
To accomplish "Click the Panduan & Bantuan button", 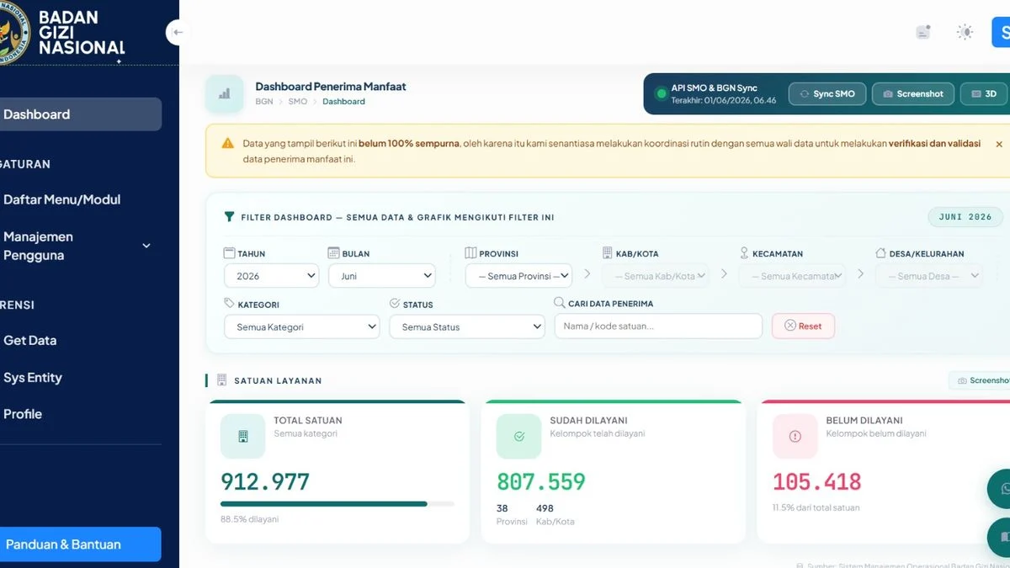I will pyautogui.click(x=79, y=544).
